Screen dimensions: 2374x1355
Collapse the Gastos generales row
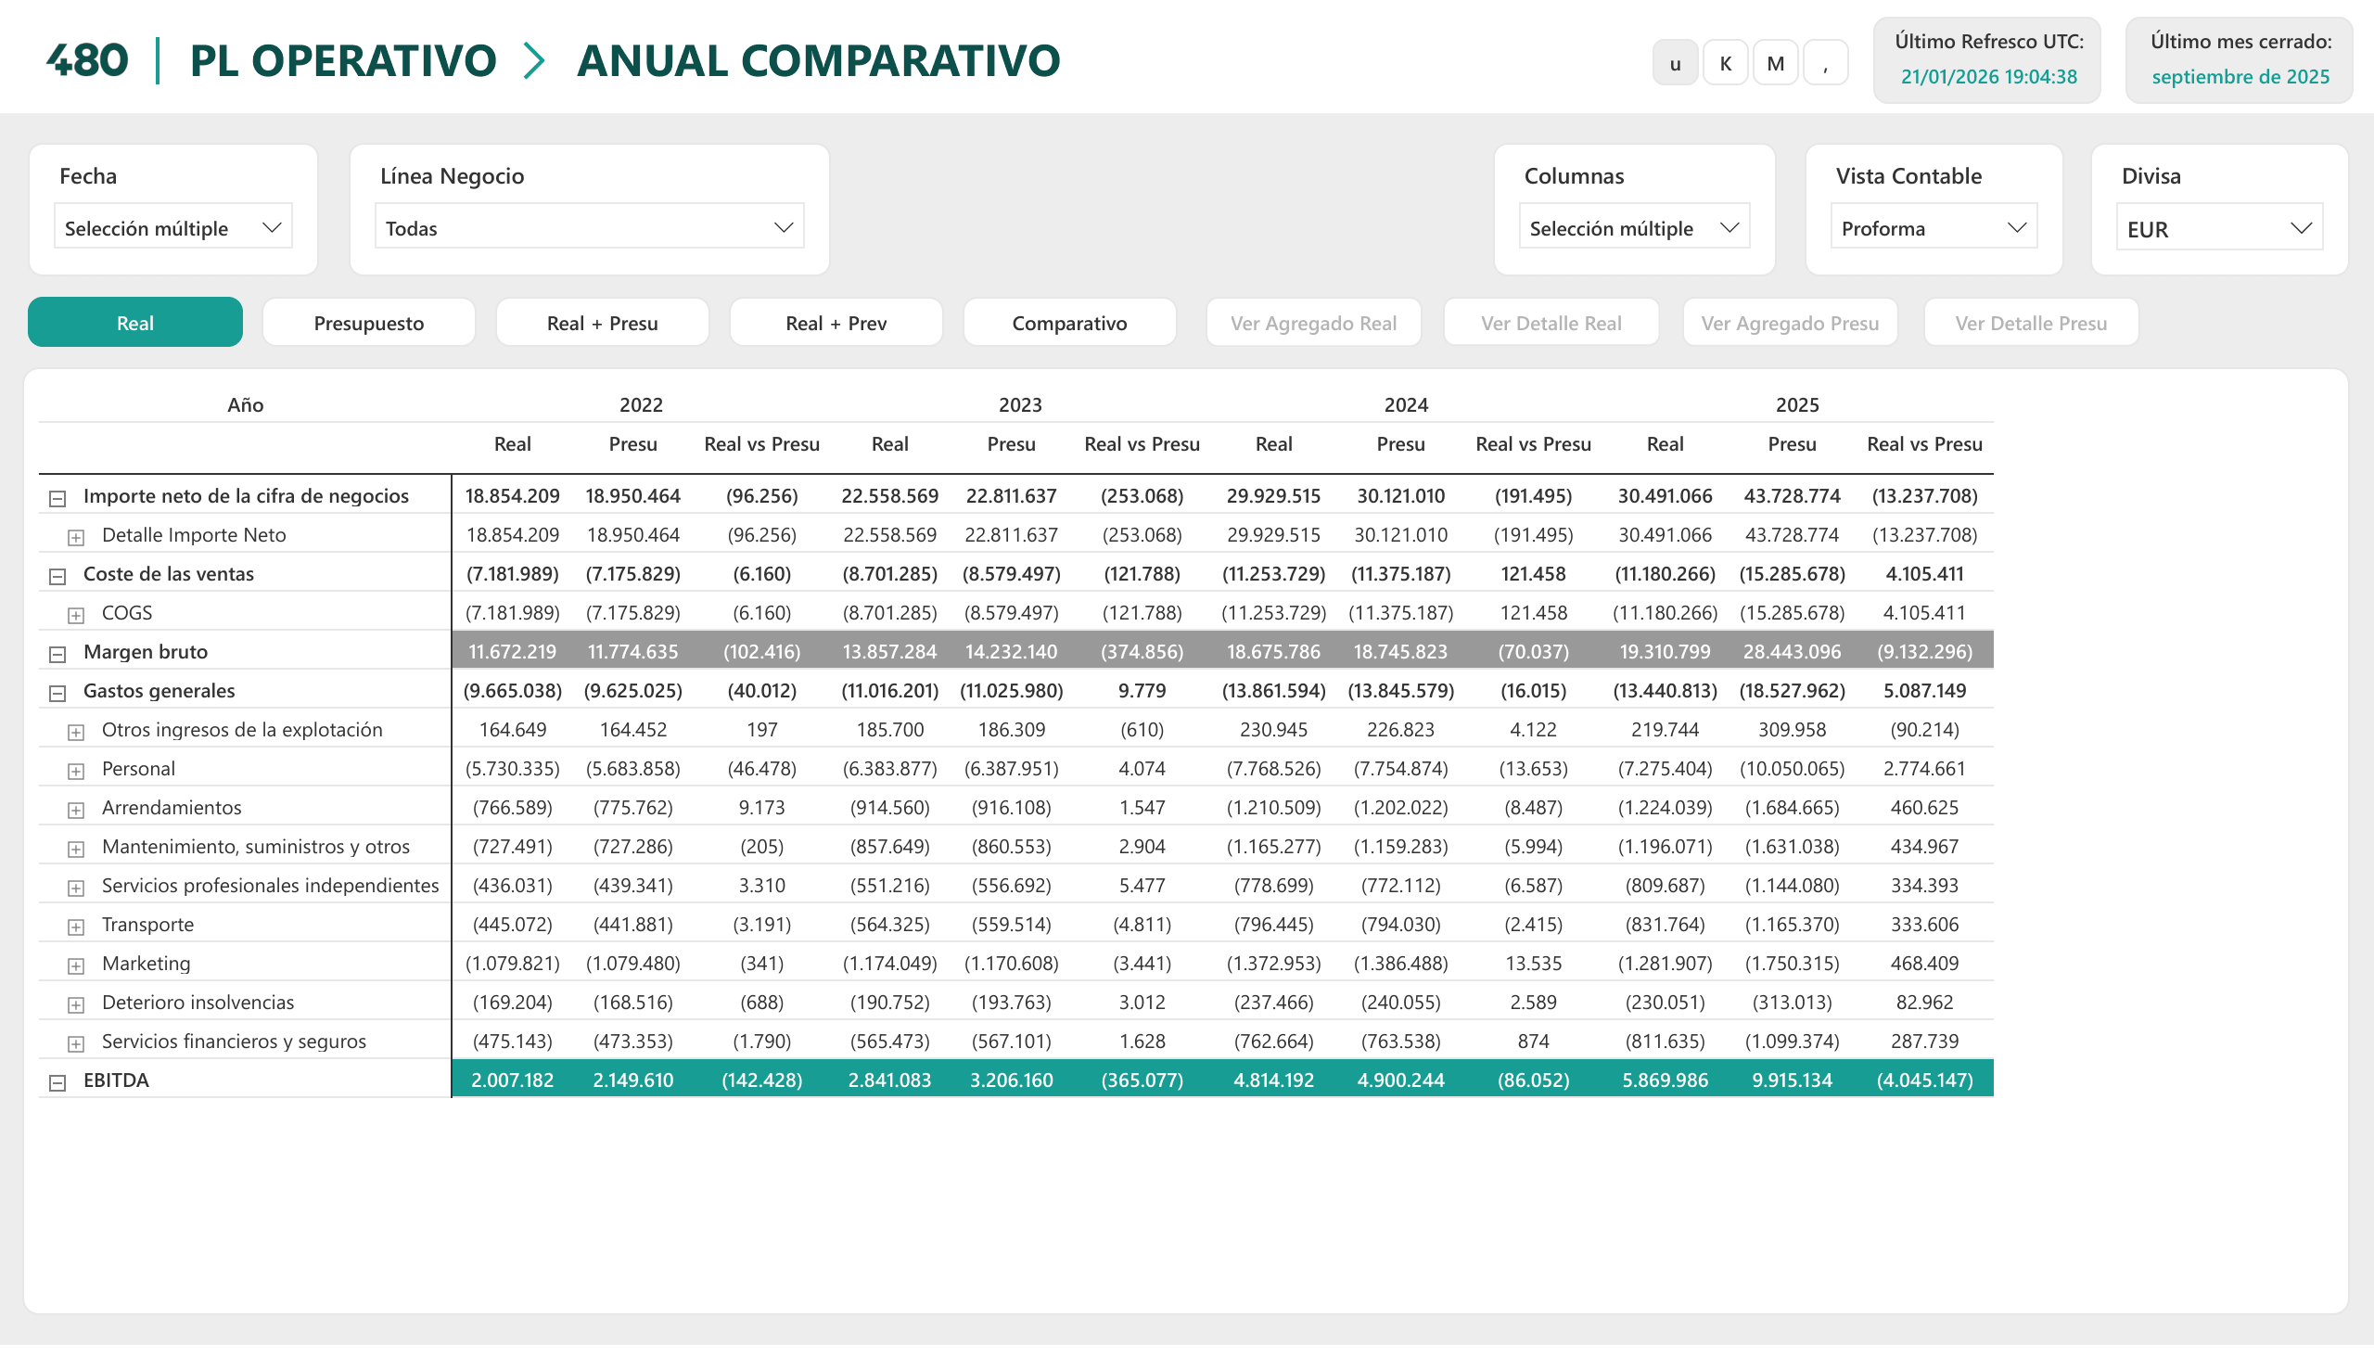(x=57, y=695)
